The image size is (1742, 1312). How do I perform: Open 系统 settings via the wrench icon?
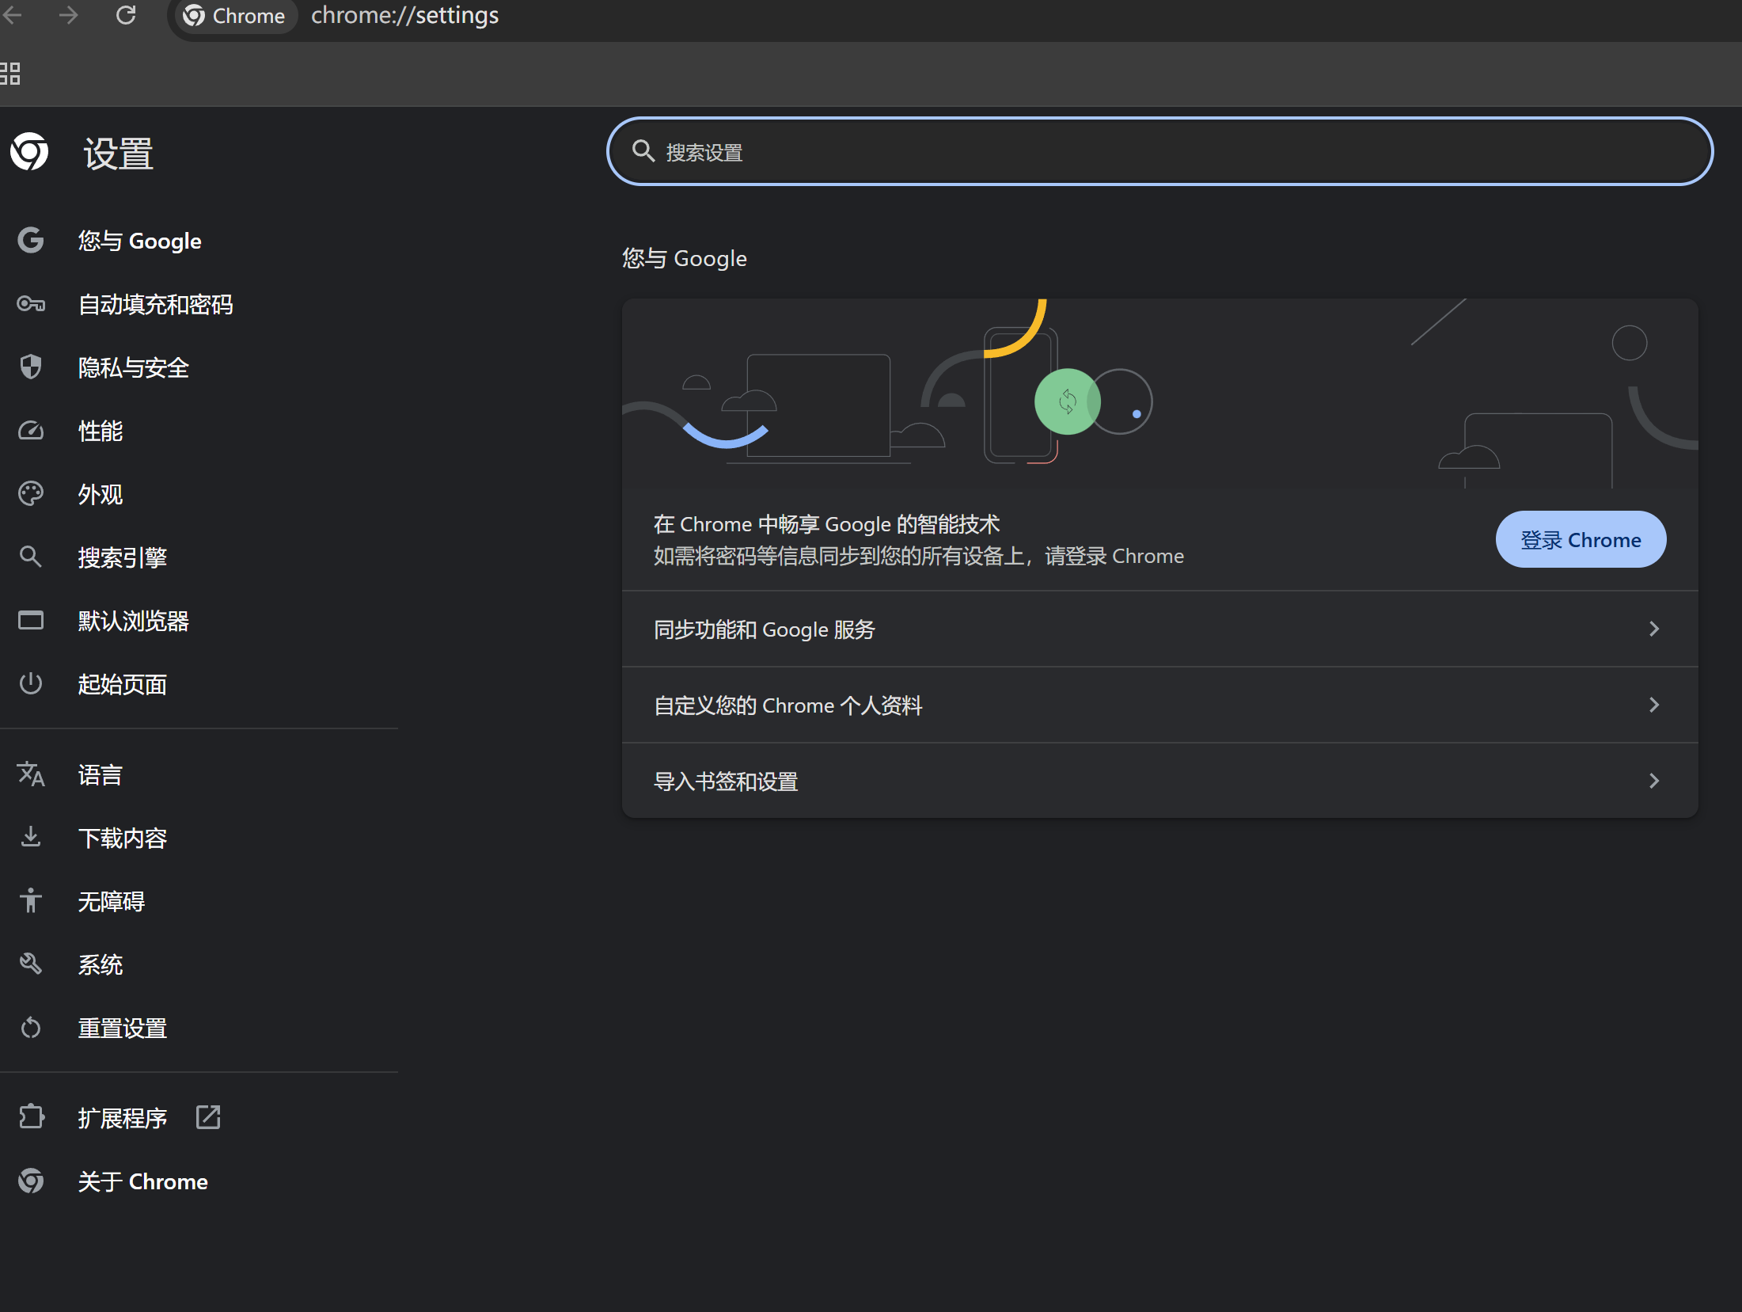(31, 964)
